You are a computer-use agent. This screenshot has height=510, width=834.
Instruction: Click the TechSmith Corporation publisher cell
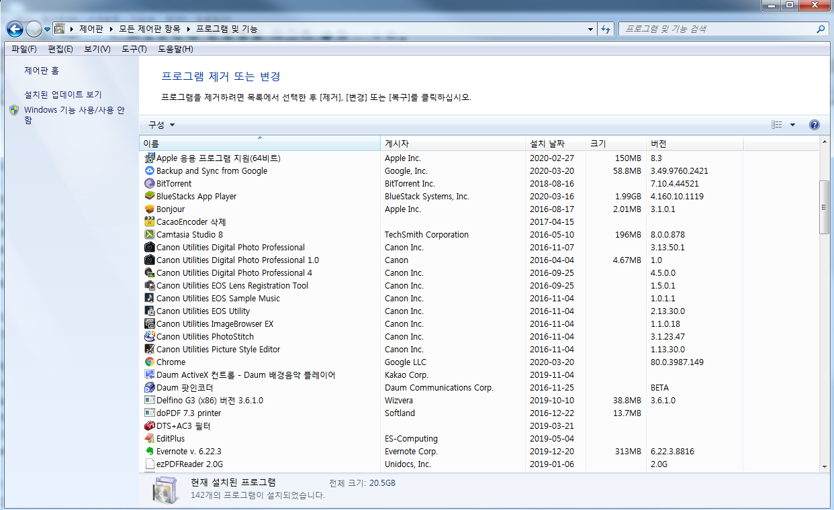pyautogui.click(x=426, y=235)
